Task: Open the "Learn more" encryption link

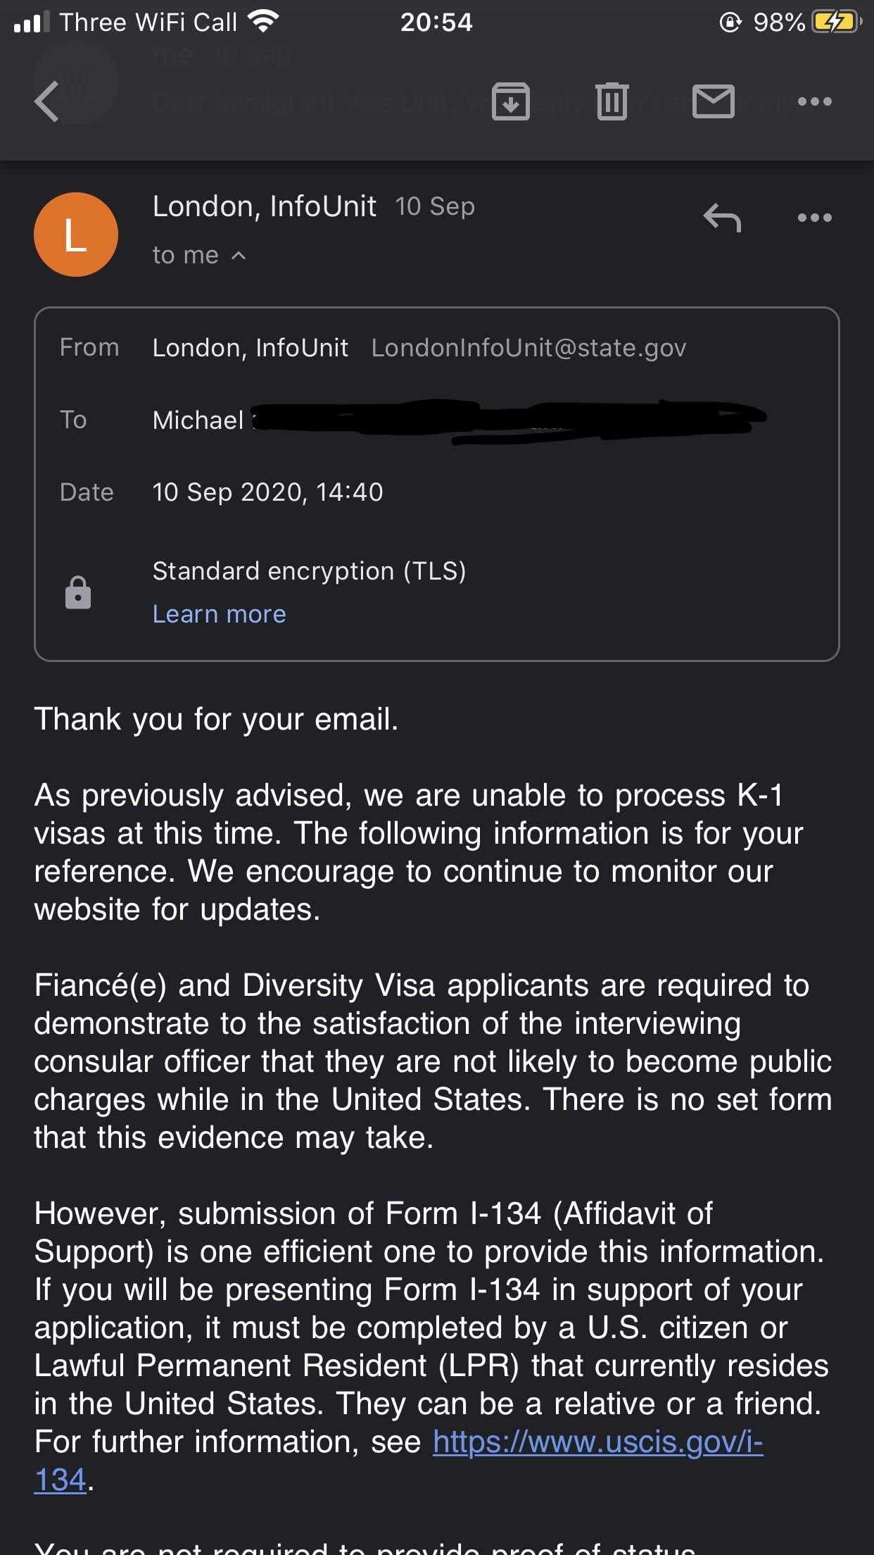Action: click(x=220, y=614)
